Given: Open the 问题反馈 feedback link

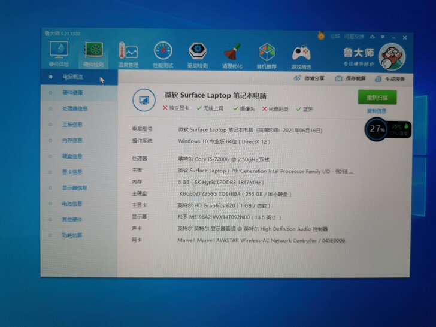Looking at the screenshot, I should (354, 37).
